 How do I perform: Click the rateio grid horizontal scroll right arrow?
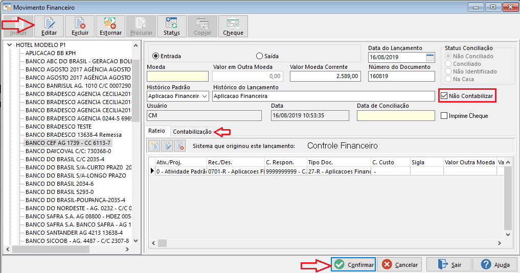tap(500, 243)
